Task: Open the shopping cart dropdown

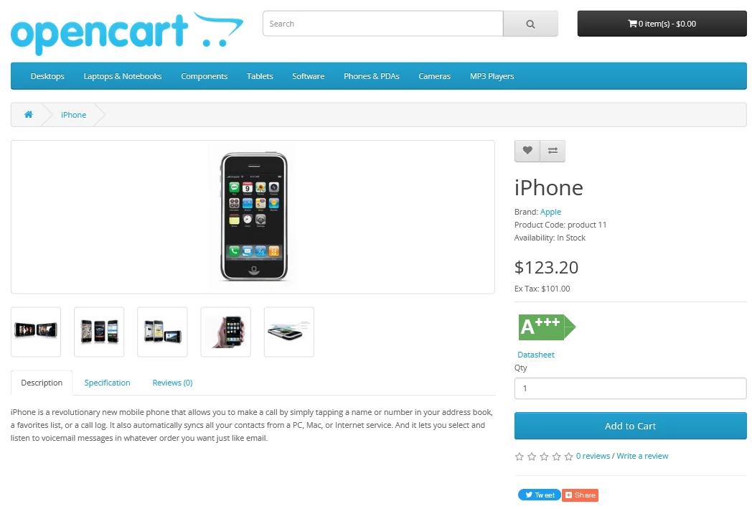Action: 662,24
